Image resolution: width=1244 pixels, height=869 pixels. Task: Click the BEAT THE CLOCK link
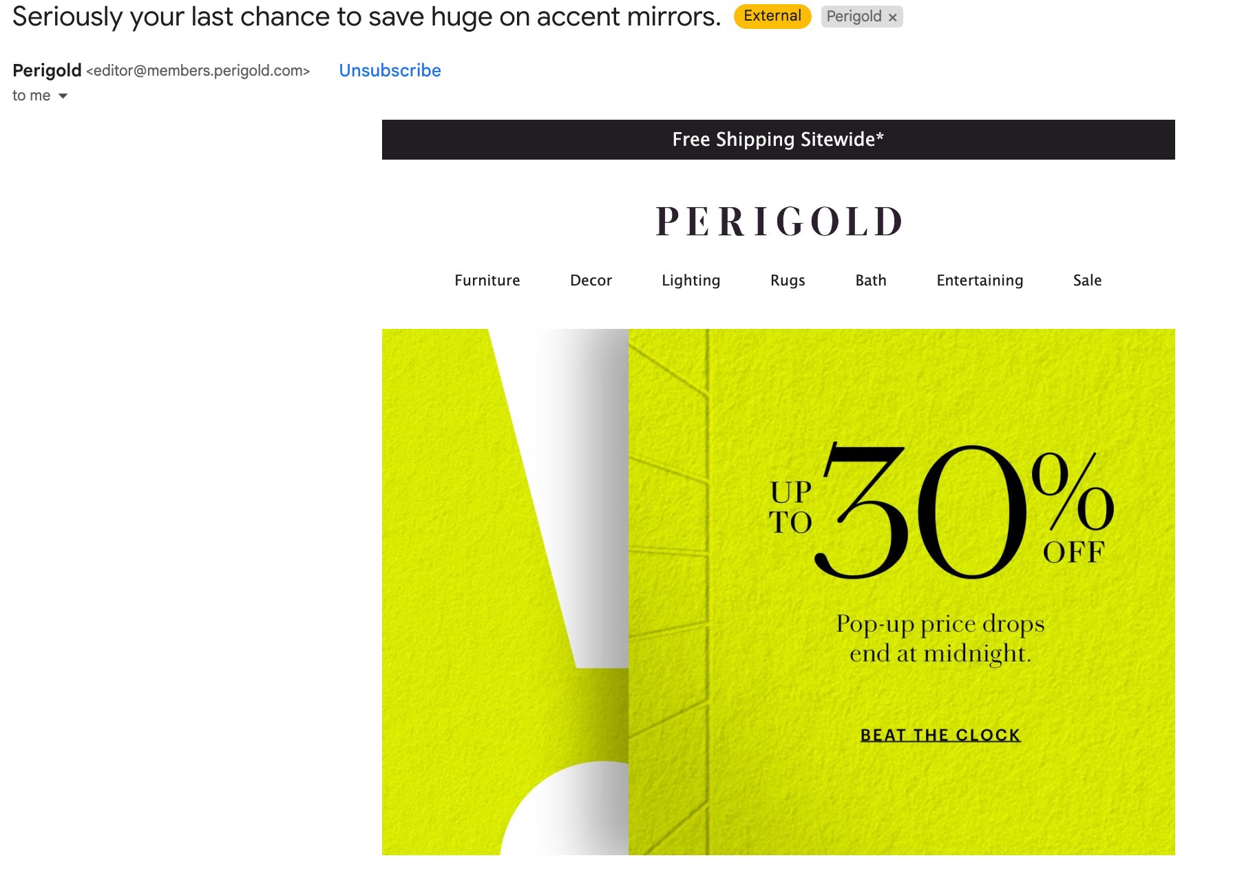[940, 736]
